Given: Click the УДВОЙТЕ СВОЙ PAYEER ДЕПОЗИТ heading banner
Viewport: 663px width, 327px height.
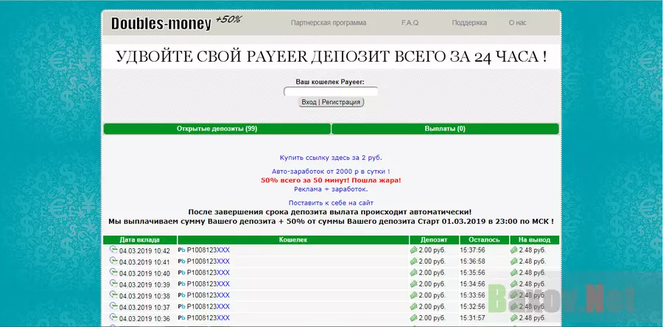Looking at the screenshot, I should (331, 57).
